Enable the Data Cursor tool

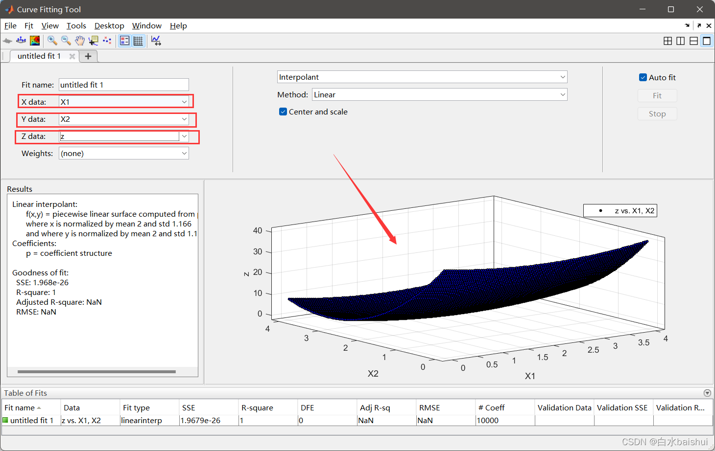93,41
